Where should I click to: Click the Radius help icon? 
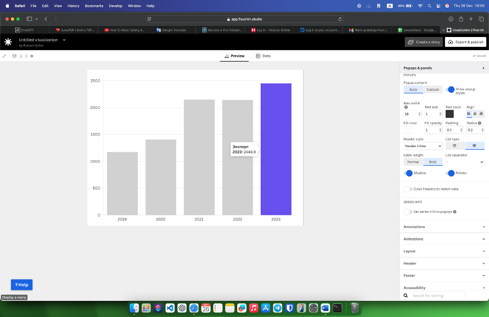(480, 123)
